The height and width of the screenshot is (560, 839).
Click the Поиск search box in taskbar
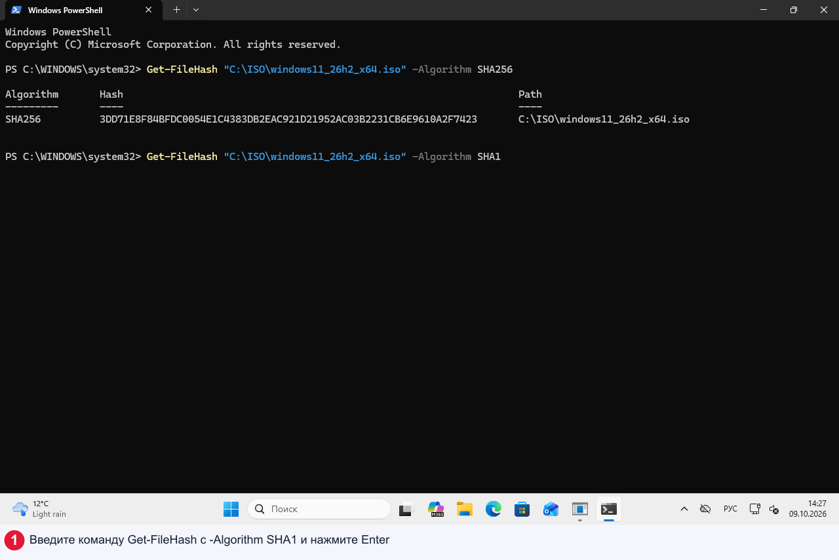tap(319, 509)
